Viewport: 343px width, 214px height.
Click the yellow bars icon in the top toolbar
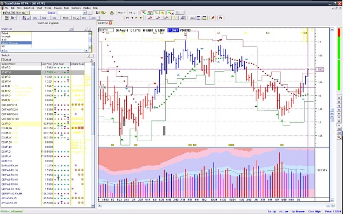pyautogui.click(x=162, y=13)
